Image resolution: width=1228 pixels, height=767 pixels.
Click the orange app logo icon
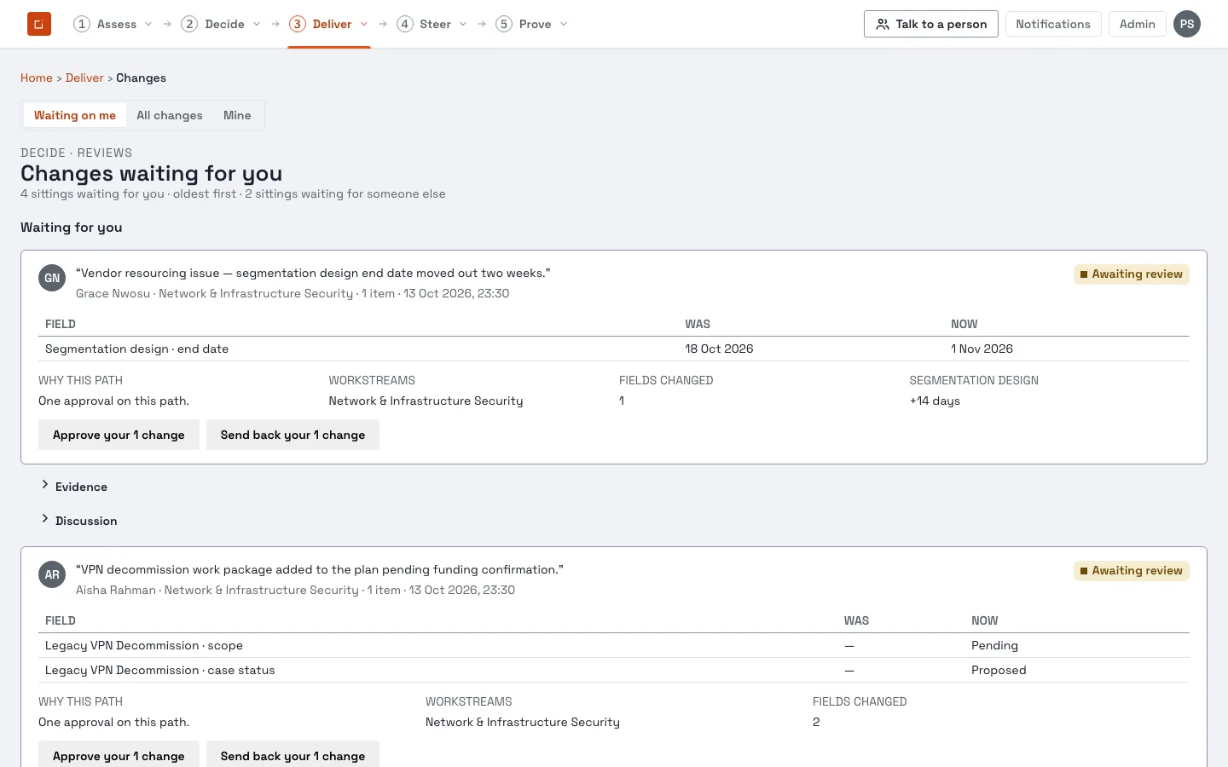[39, 24]
